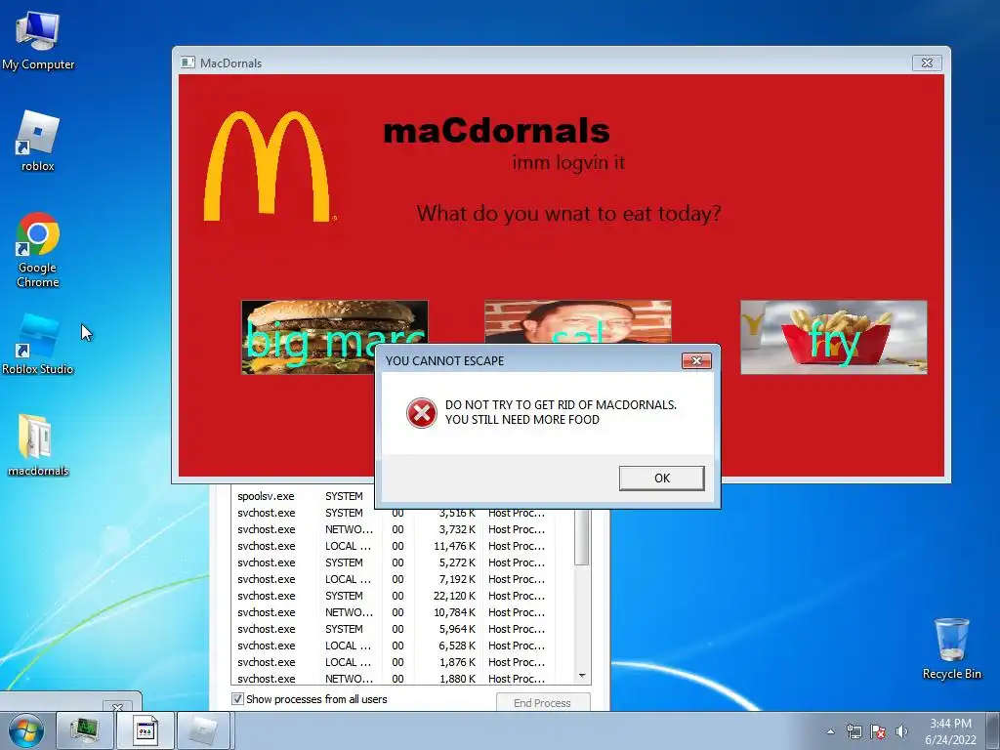Screen dimensions: 1000x750
Task: Open the My Computer desktop icon
Action: pyautogui.click(x=38, y=39)
